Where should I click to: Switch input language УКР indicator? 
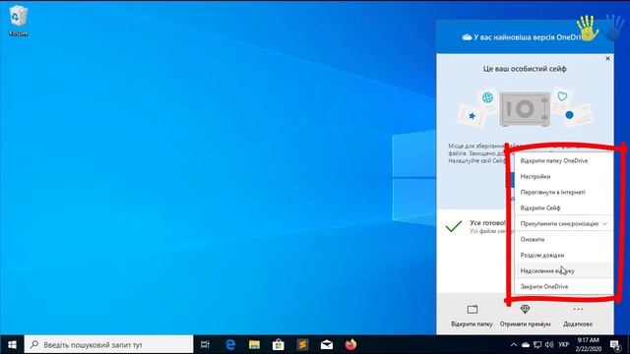(x=564, y=344)
